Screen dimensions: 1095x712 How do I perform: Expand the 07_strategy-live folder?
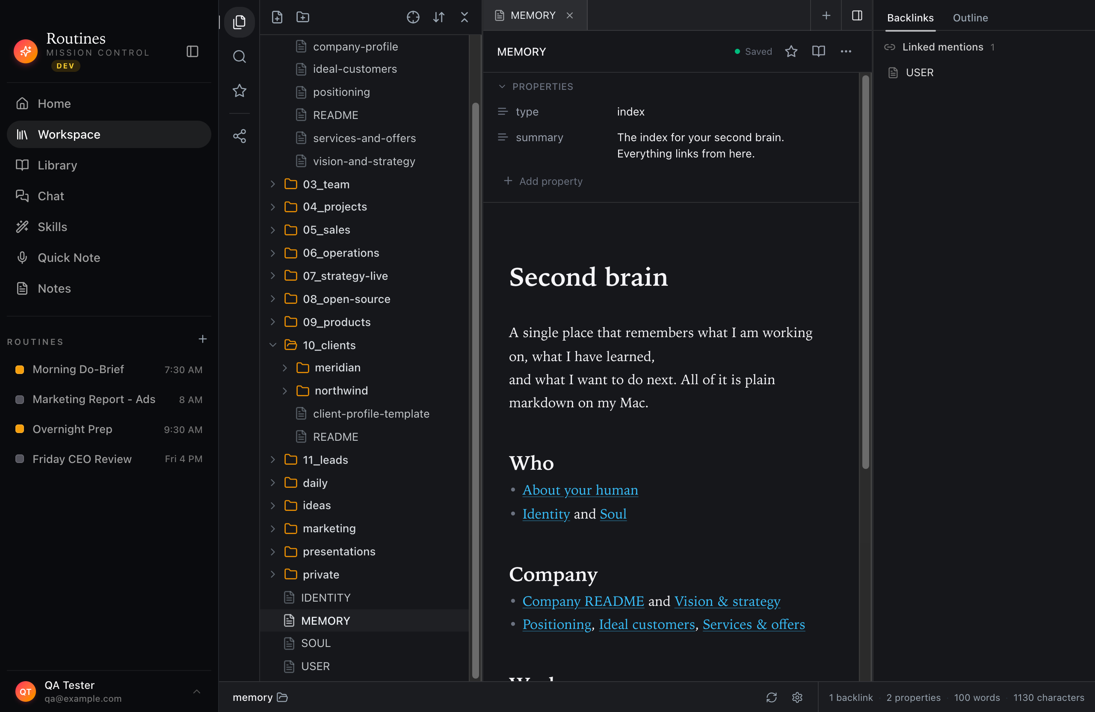click(x=273, y=276)
